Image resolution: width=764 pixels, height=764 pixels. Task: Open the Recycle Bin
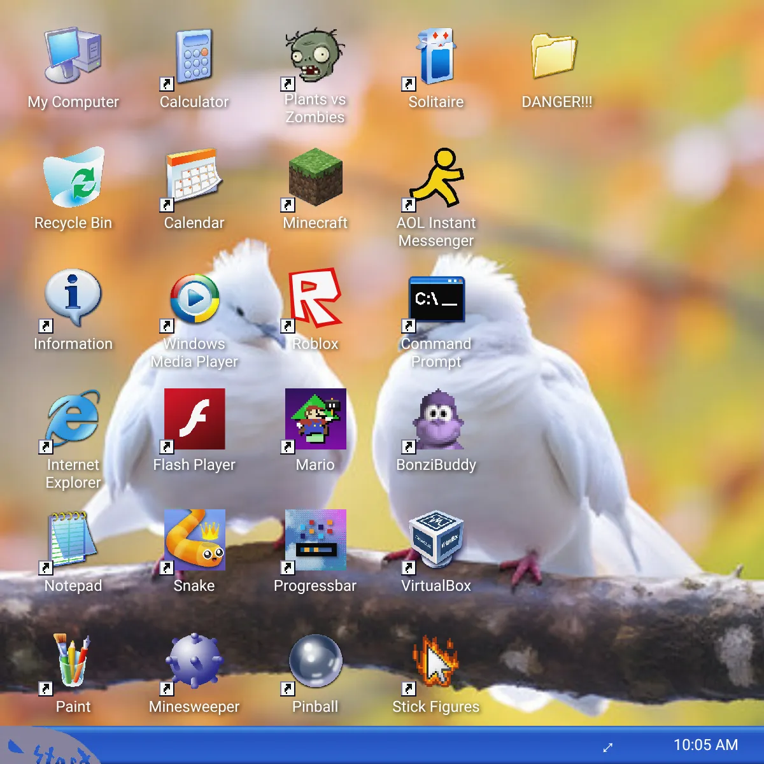pos(73,177)
